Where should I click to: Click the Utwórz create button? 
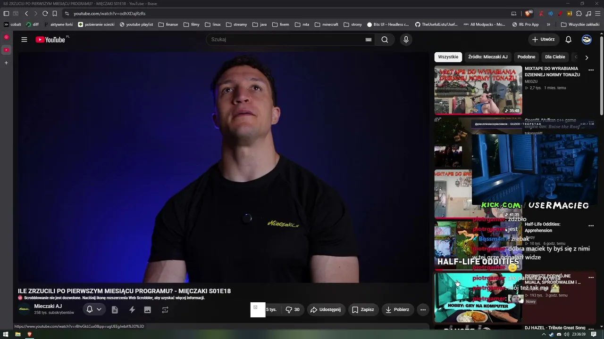[543, 40]
